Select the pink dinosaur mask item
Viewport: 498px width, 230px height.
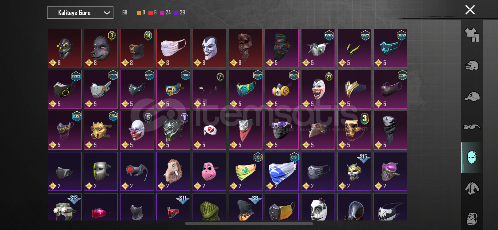pyautogui.click(x=209, y=171)
